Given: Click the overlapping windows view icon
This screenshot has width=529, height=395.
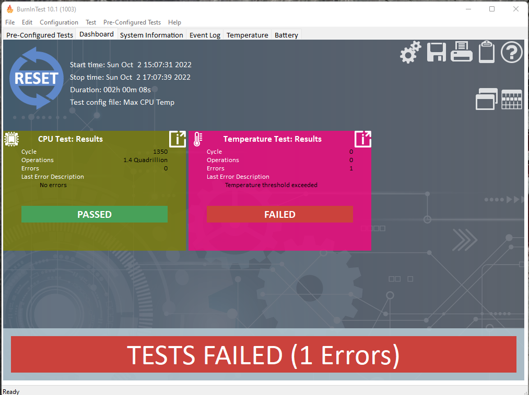Looking at the screenshot, I should pyautogui.click(x=487, y=99).
